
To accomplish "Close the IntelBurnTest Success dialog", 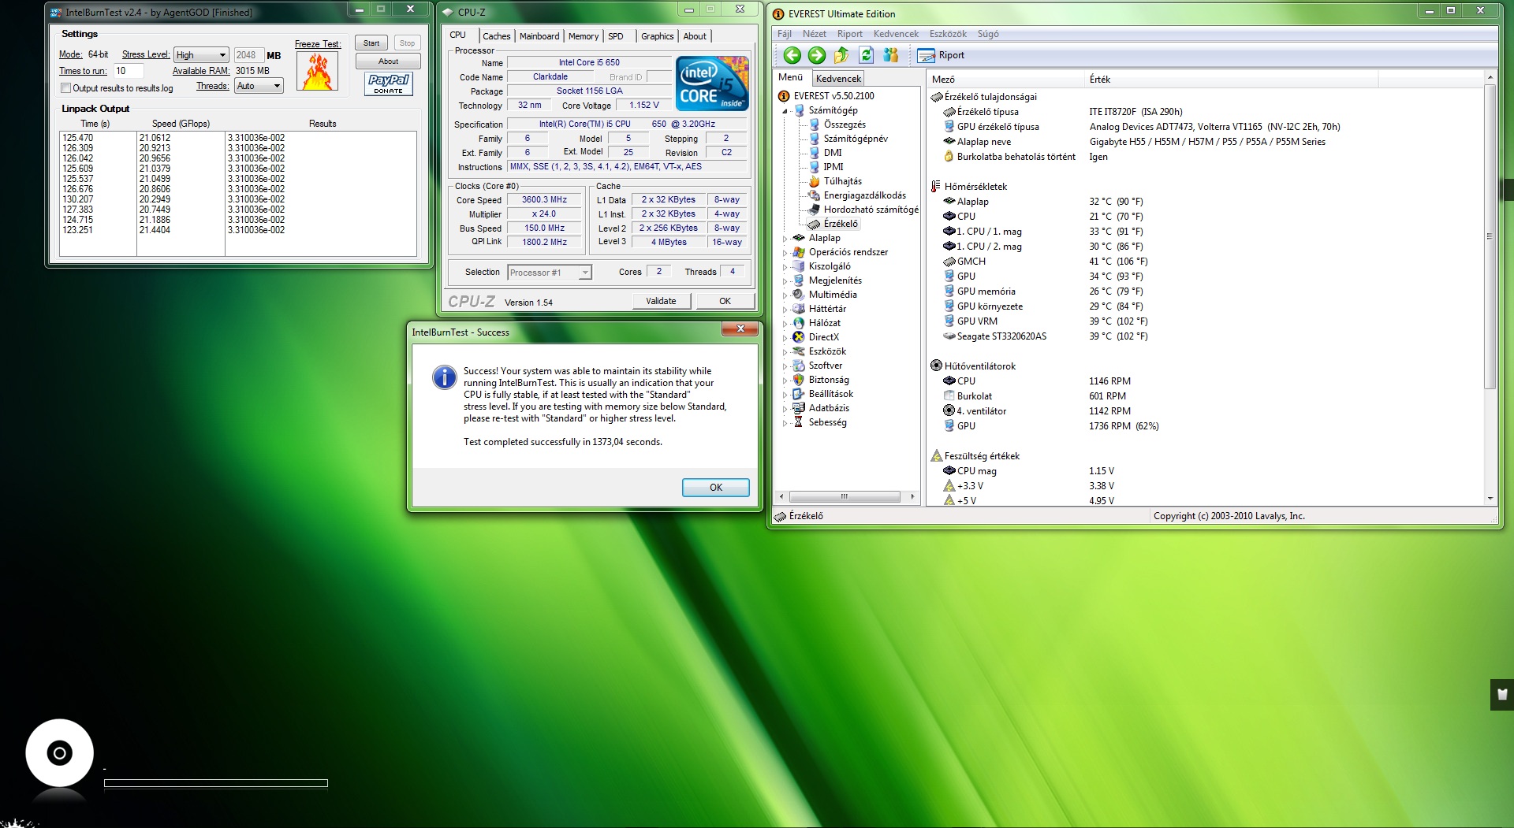I will click(740, 329).
